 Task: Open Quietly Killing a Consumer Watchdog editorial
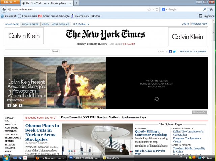click(x=151, y=133)
